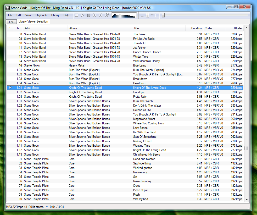This screenshot has height=215, width=257.
Task: Sort by the Duration column header
Action: pyautogui.click(x=196, y=28)
